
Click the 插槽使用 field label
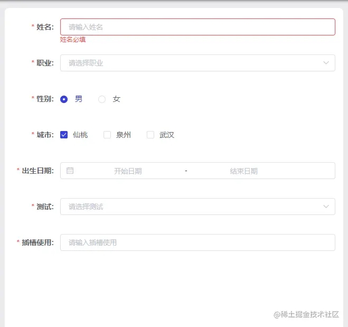pos(37,242)
